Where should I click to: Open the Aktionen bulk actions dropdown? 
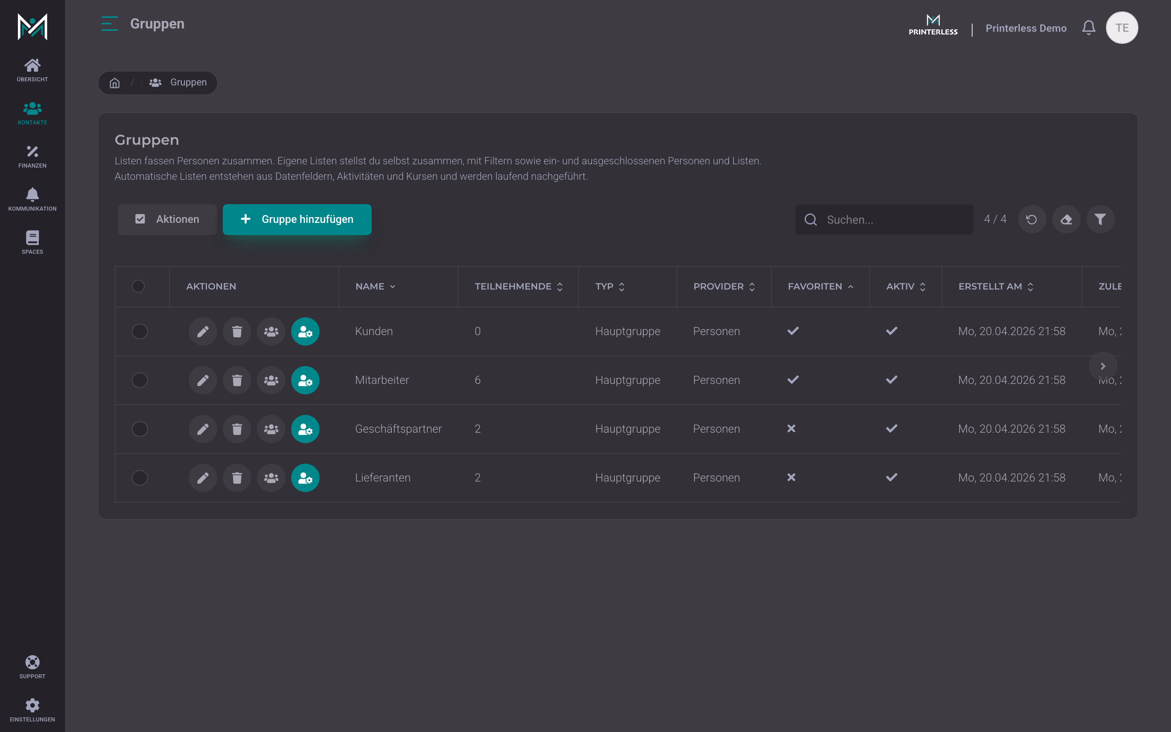tap(168, 219)
